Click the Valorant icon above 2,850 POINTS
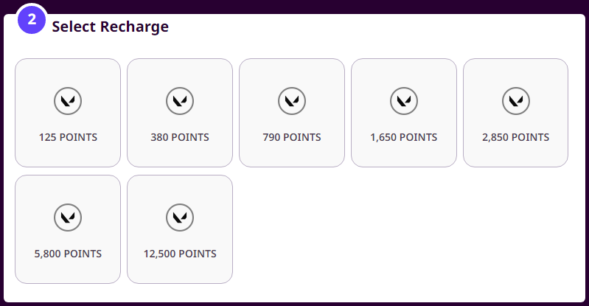The width and height of the screenshot is (589, 306). [x=516, y=100]
